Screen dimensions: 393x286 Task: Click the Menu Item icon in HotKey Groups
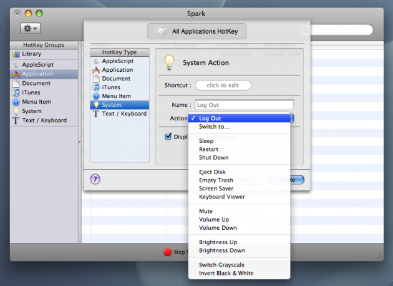(x=16, y=102)
